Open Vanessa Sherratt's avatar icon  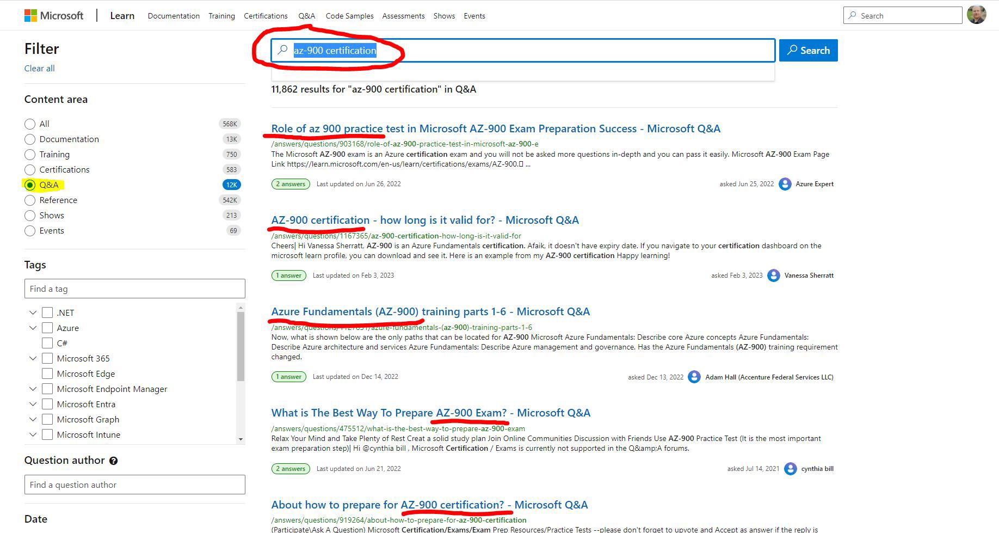773,275
